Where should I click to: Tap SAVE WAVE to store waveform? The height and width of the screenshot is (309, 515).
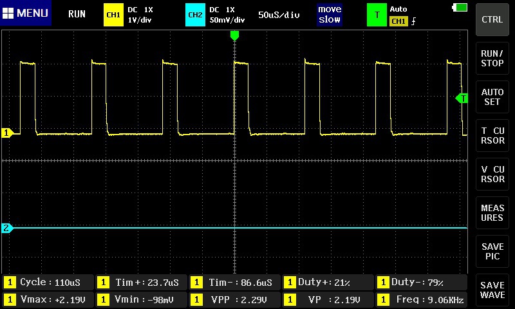coord(492,290)
